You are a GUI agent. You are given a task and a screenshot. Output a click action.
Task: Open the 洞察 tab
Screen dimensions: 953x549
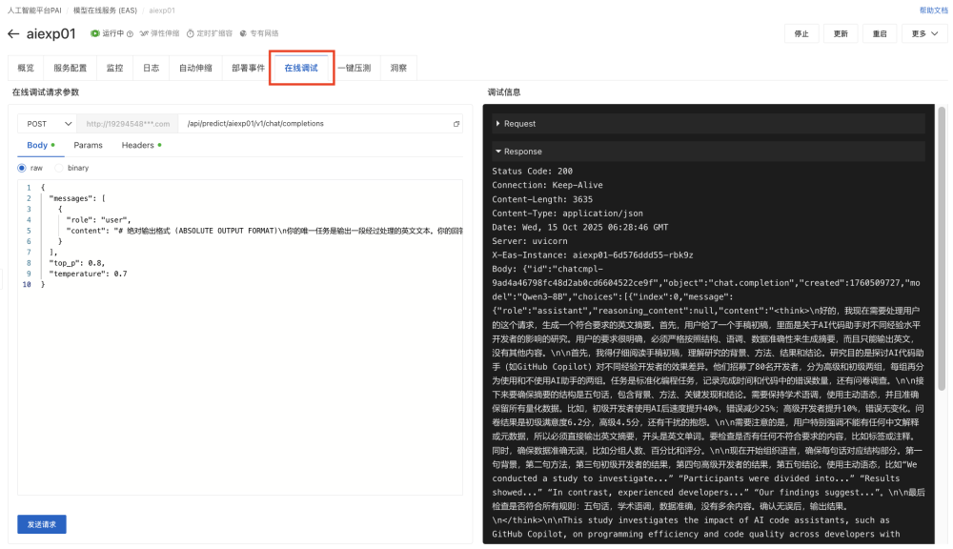click(398, 68)
